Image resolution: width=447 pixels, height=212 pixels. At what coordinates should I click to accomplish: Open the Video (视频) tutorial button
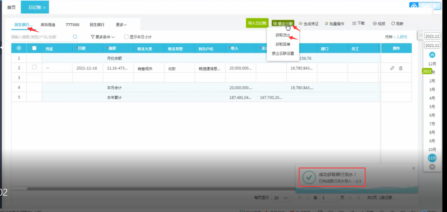point(379,24)
